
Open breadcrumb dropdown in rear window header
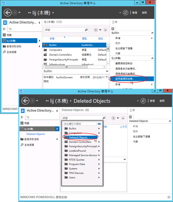click(120, 13)
